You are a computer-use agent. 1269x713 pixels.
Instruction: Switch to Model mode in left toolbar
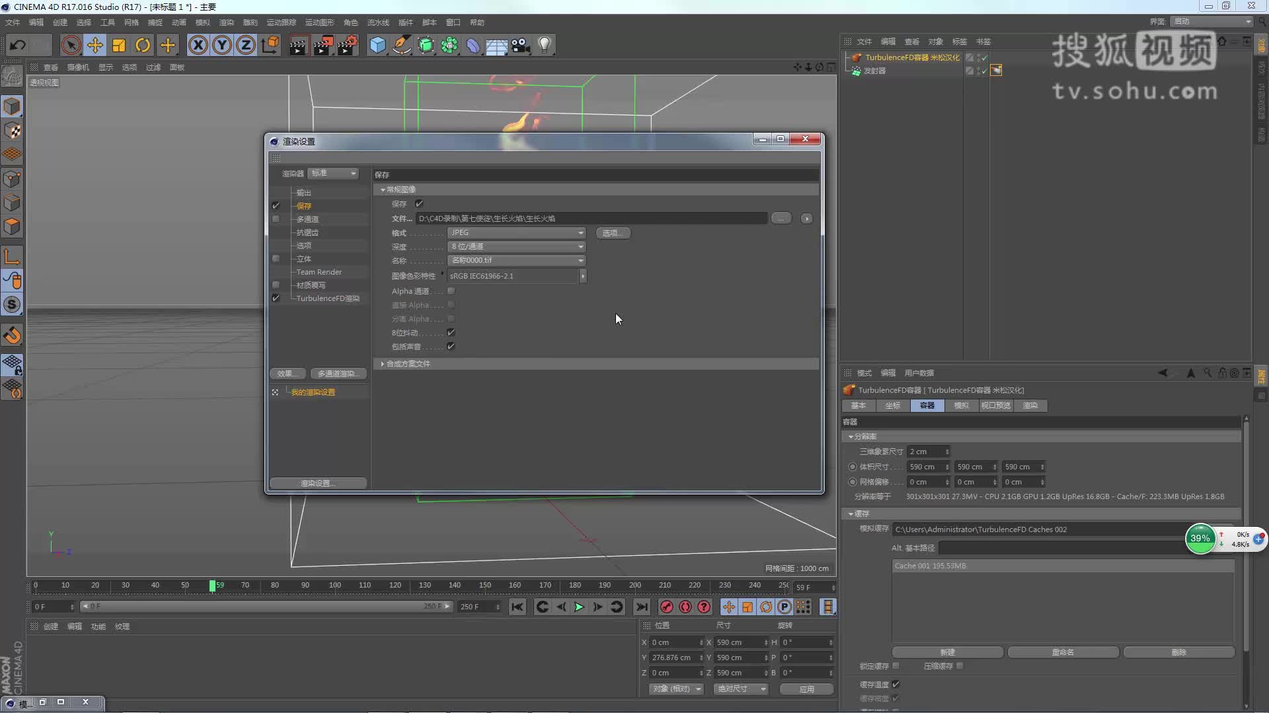[x=13, y=106]
